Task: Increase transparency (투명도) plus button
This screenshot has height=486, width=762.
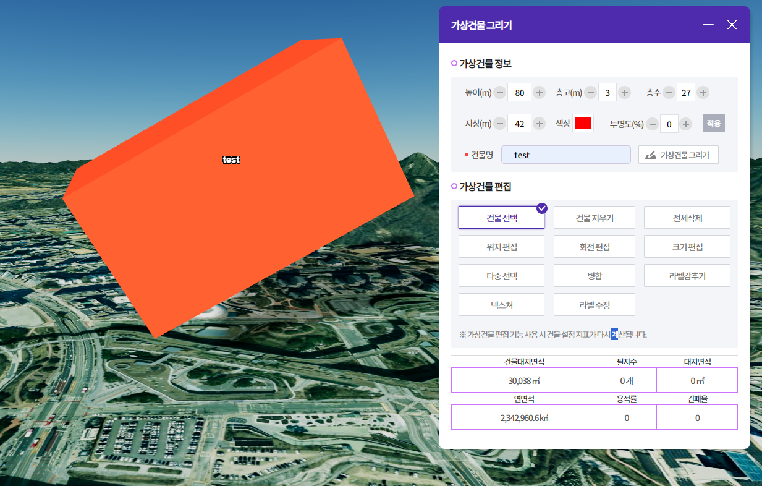Action: coord(685,124)
